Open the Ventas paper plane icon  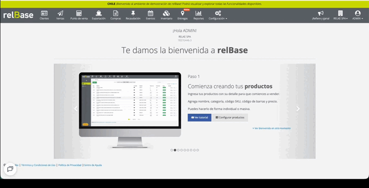[x=60, y=13]
